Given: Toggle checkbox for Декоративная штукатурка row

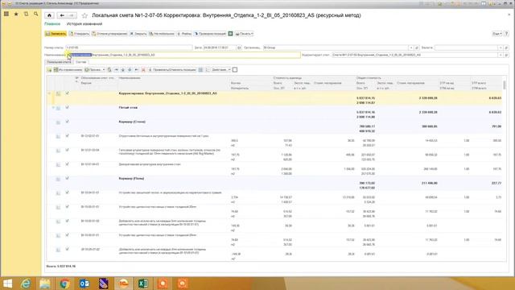Looking at the screenshot, I should pos(67,164).
